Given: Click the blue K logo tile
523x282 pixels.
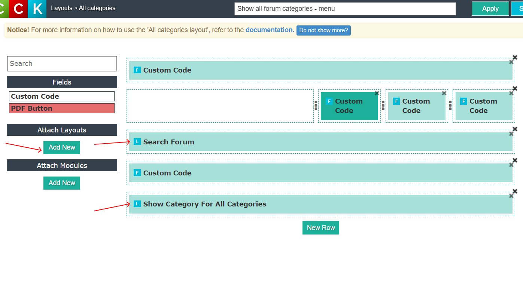Looking at the screenshot, I should point(37,9).
